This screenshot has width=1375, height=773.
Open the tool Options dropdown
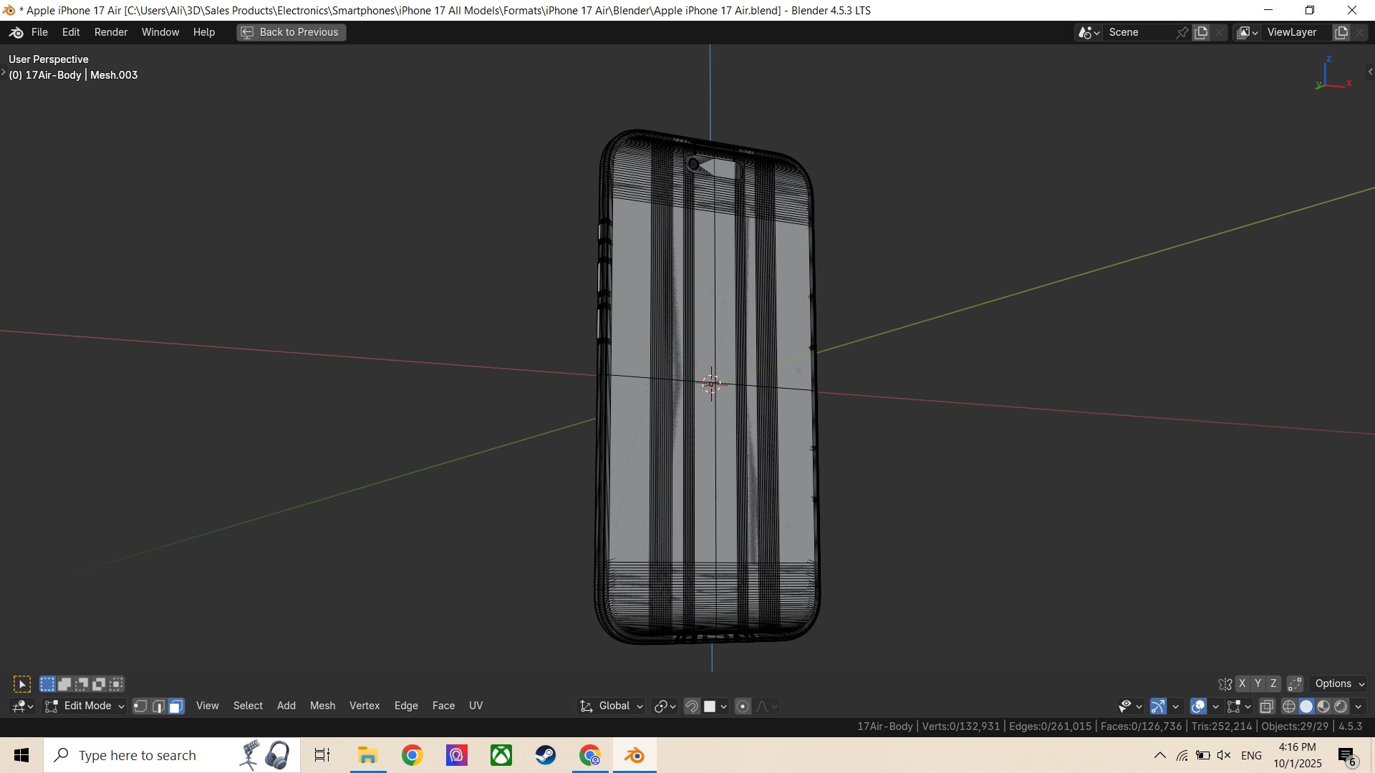tap(1339, 684)
